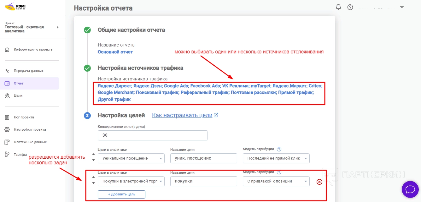Click the conversion window days field
Screen dimensions: 421x202
(x=153, y=135)
